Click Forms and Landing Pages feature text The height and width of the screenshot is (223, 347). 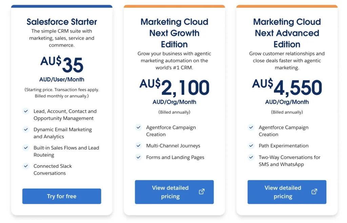(175, 157)
